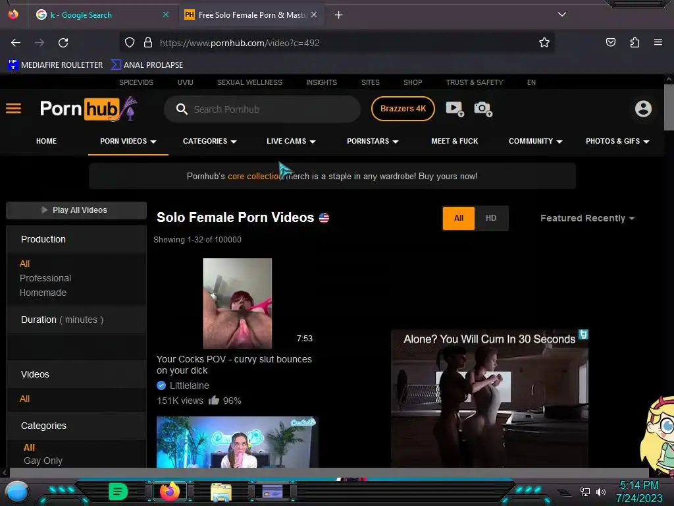Viewport: 674px width, 506px height.
Task: Open the list all tabs chevron
Action: 562,14
